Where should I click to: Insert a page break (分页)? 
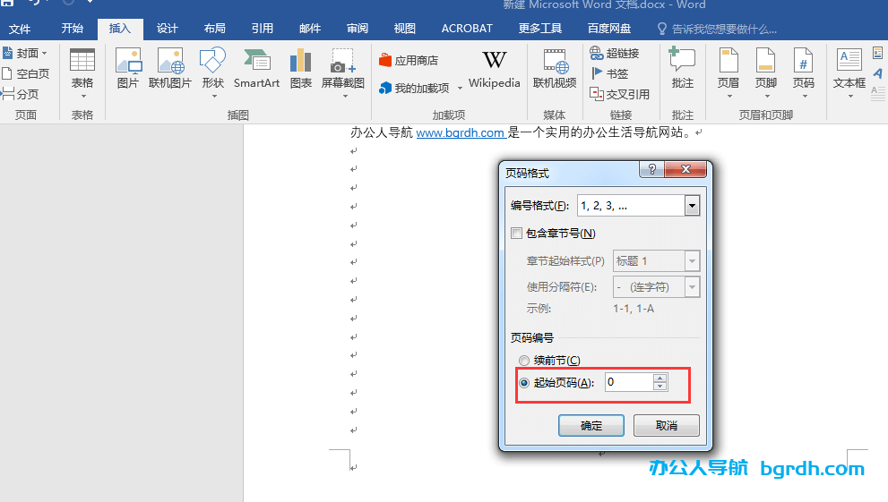(21, 94)
